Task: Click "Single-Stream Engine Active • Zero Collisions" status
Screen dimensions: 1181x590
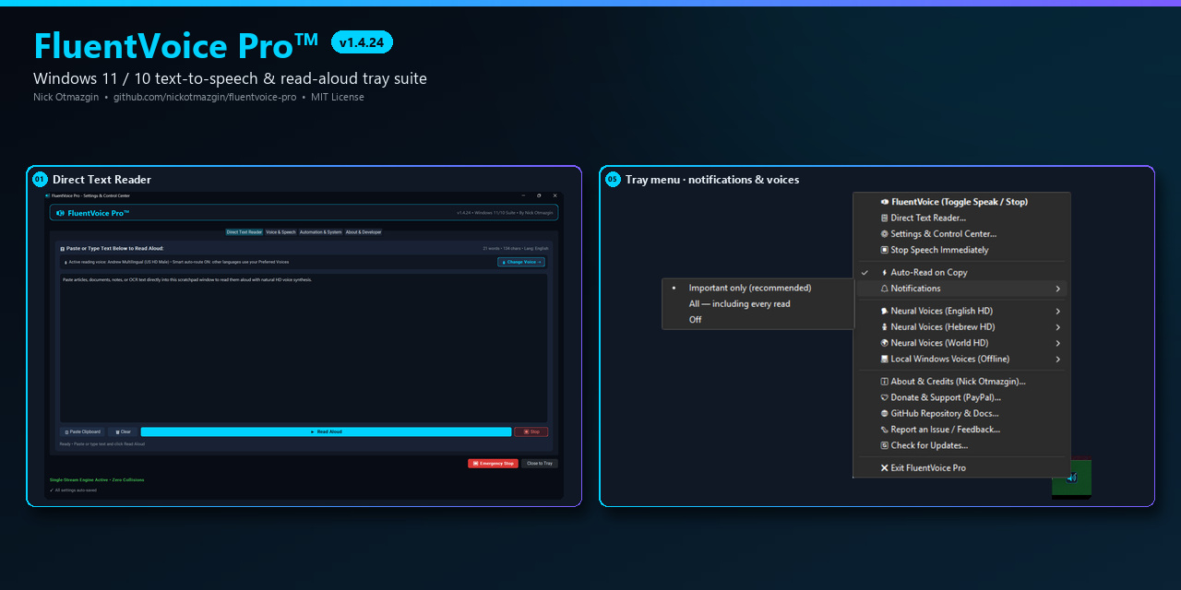Action: [x=97, y=479]
